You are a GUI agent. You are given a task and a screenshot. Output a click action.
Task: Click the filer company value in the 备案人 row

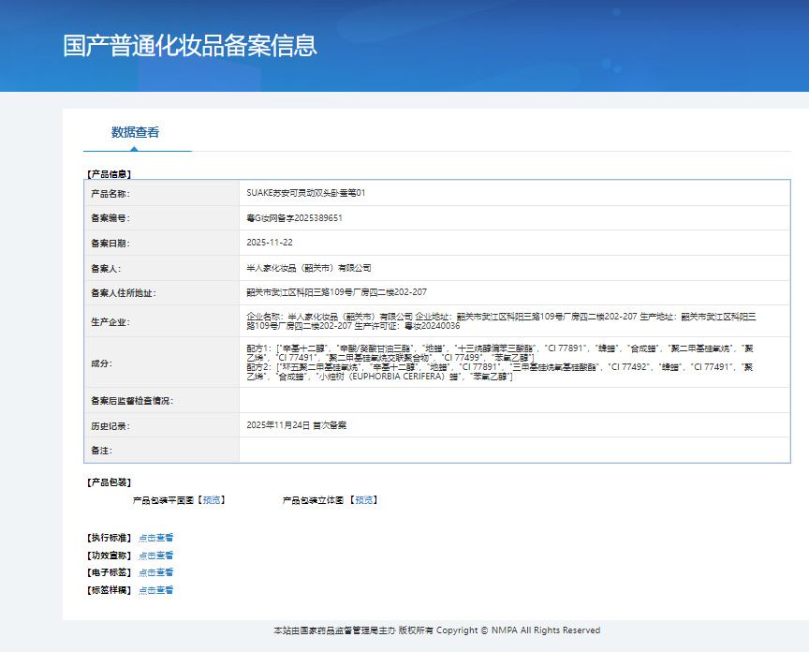[x=309, y=268]
